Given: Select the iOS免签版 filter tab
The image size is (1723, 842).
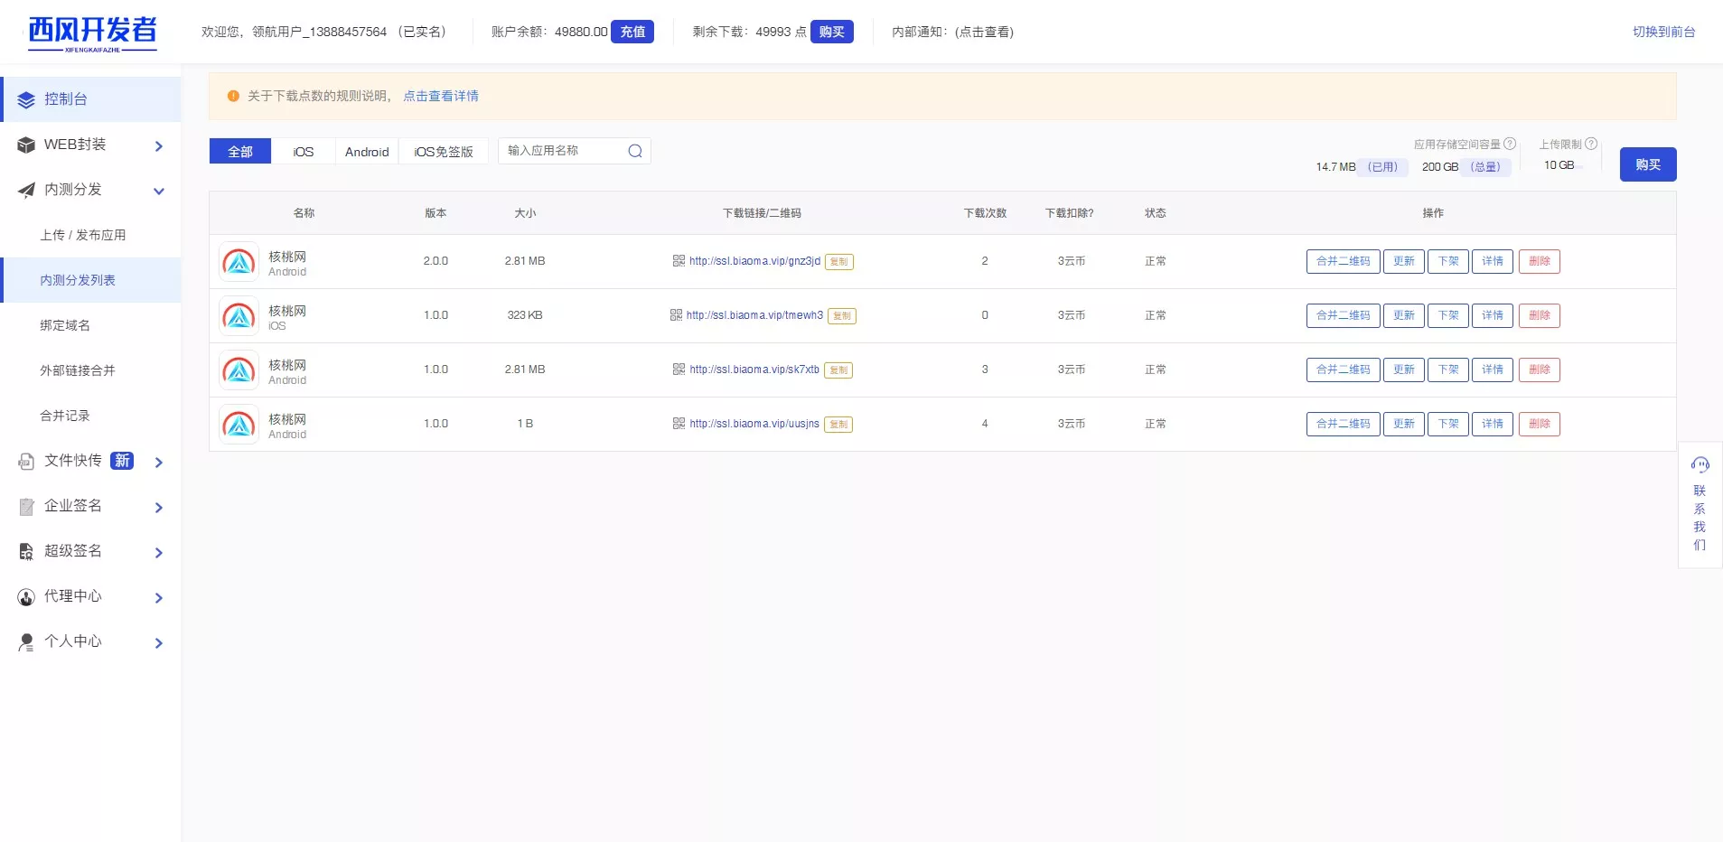Looking at the screenshot, I should 443,152.
